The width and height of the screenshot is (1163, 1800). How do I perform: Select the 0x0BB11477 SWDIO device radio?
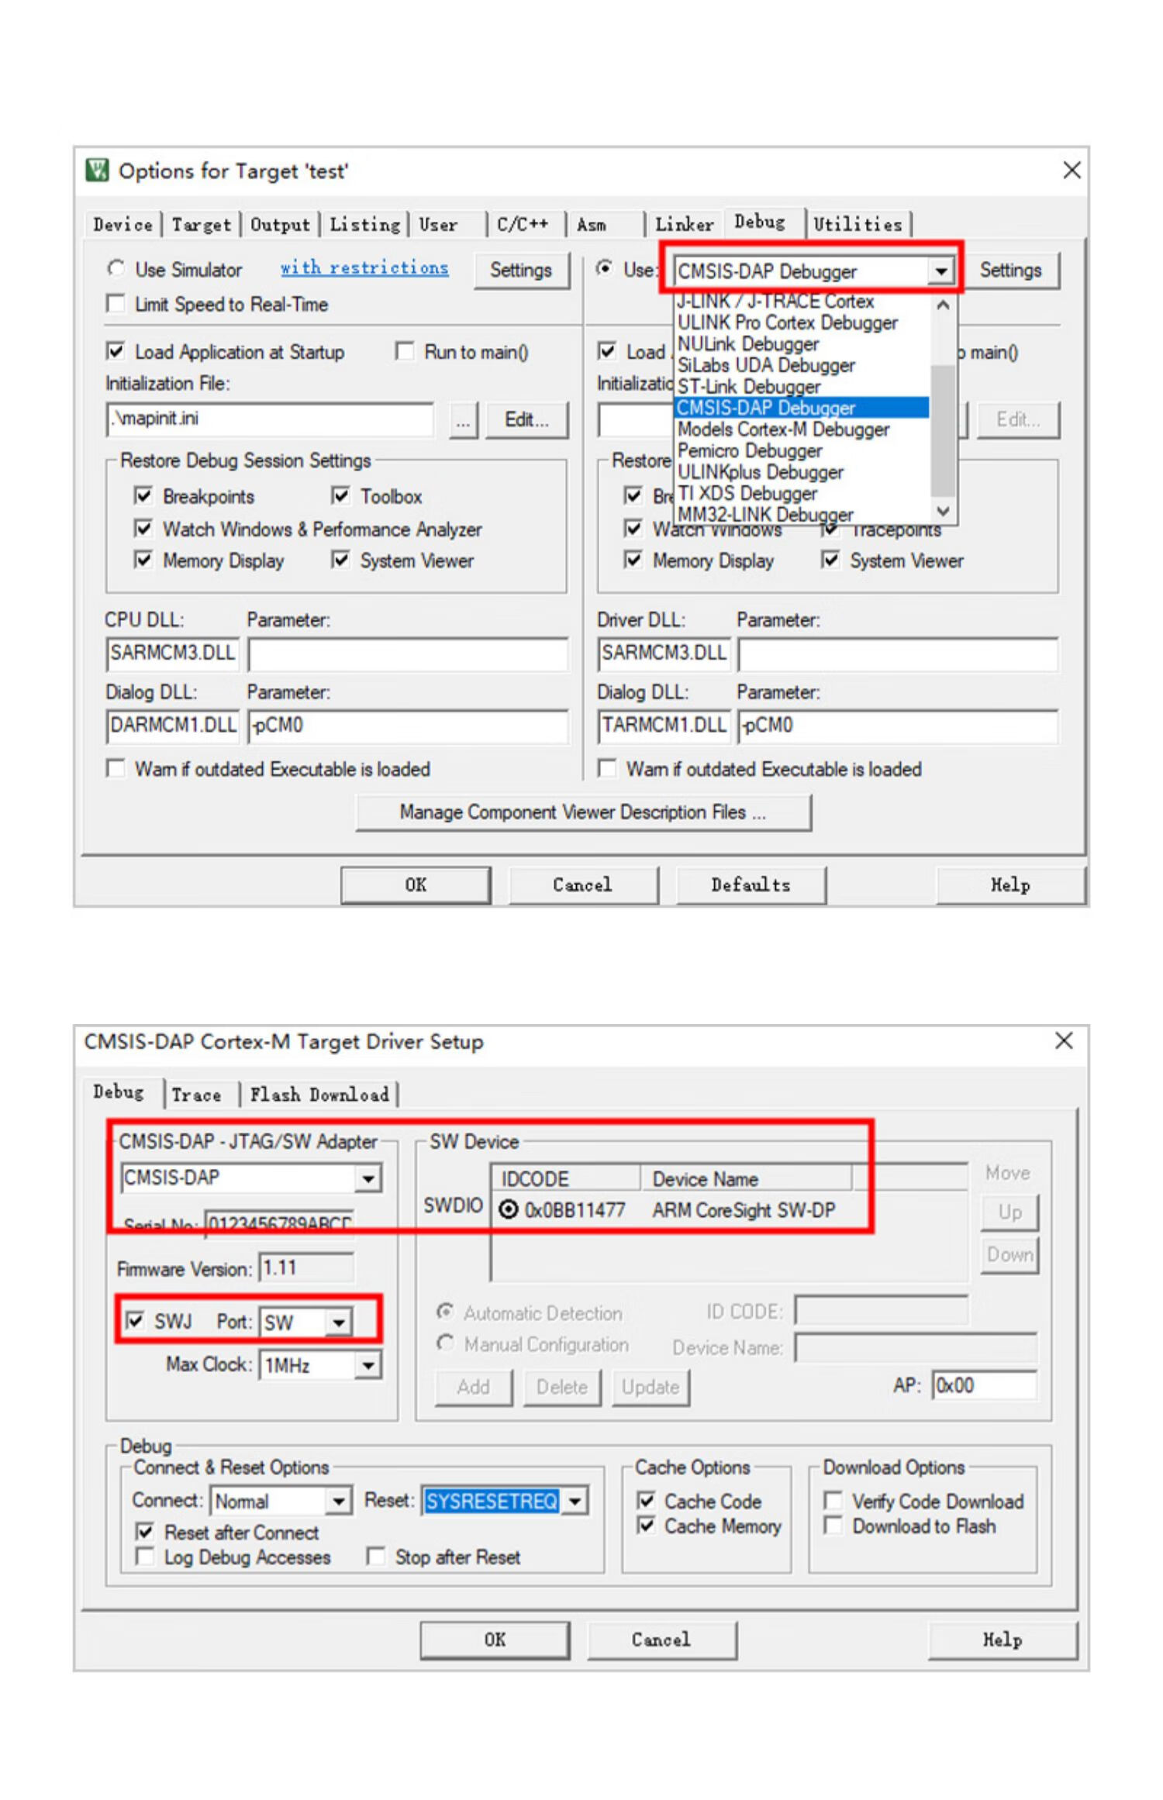(x=508, y=1209)
